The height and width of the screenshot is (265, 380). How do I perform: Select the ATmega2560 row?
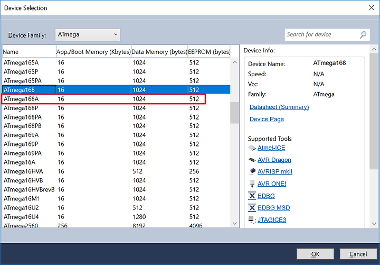(x=116, y=225)
